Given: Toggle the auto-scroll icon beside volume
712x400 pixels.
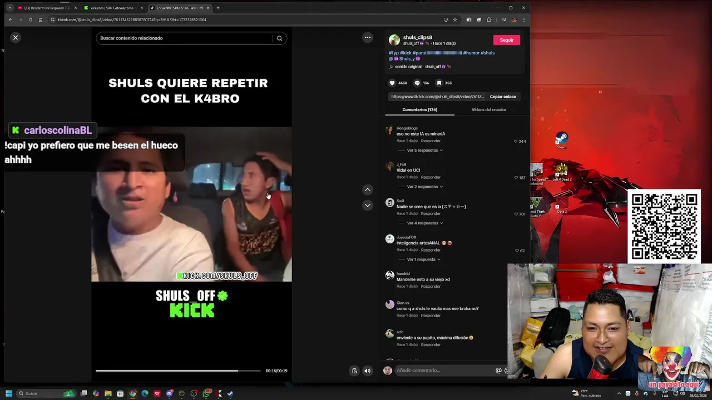Looking at the screenshot, I should pos(354,371).
